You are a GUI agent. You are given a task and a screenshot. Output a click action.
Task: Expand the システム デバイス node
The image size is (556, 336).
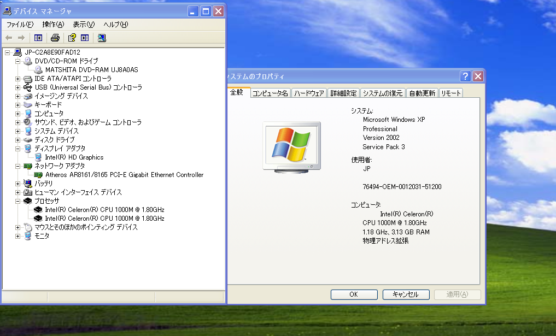[x=17, y=131]
